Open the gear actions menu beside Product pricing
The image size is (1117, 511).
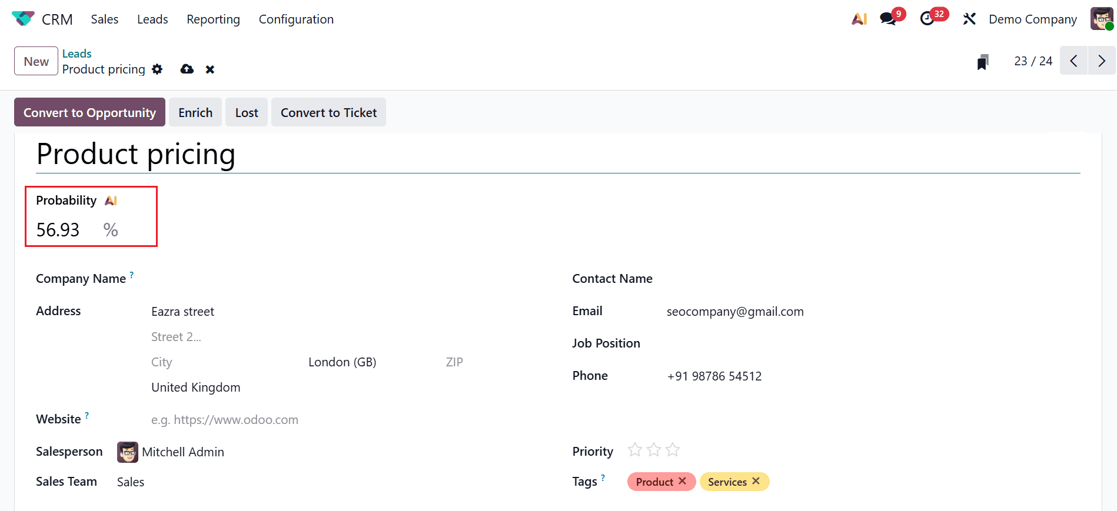(157, 69)
